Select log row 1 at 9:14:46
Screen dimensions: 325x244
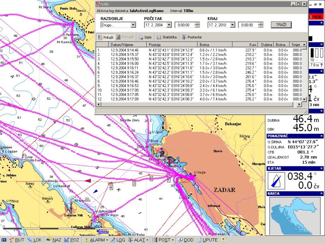(199, 50)
